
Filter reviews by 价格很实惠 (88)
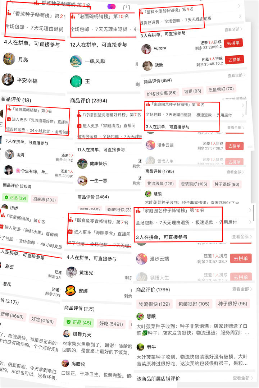tap(162, 93)
